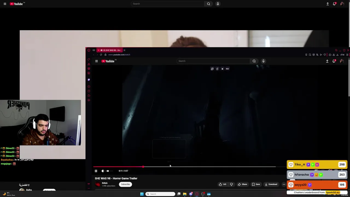Click the skip-next icon in the video overlay
The image size is (350, 197).
pyautogui.click(x=222, y=69)
